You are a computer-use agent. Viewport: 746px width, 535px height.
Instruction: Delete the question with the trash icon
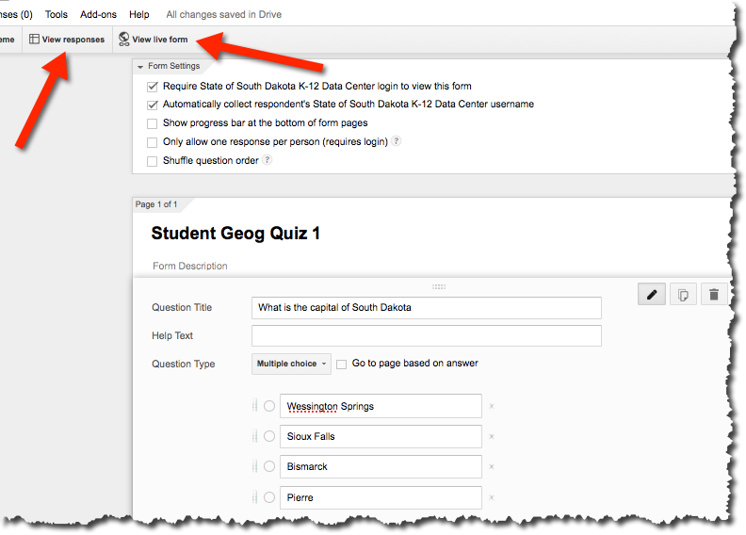click(x=714, y=295)
